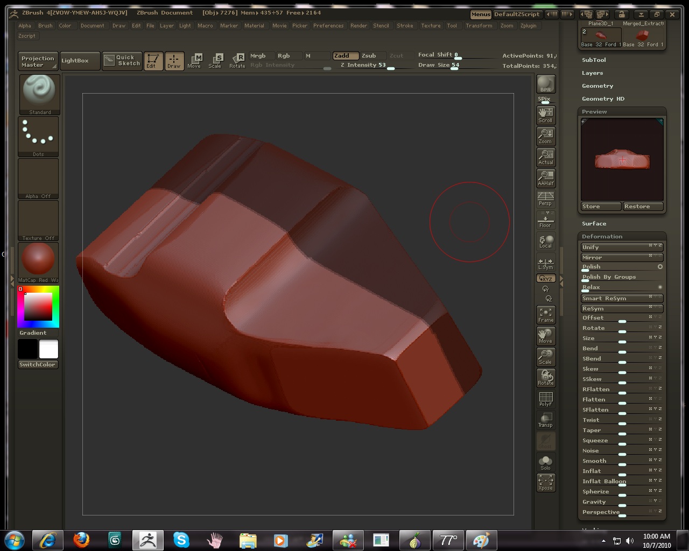Image resolution: width=689 pixels, height=551 pixels.
Task: Open the Zplugin menu
Action: pyautogui.click(x=528, y=26)
